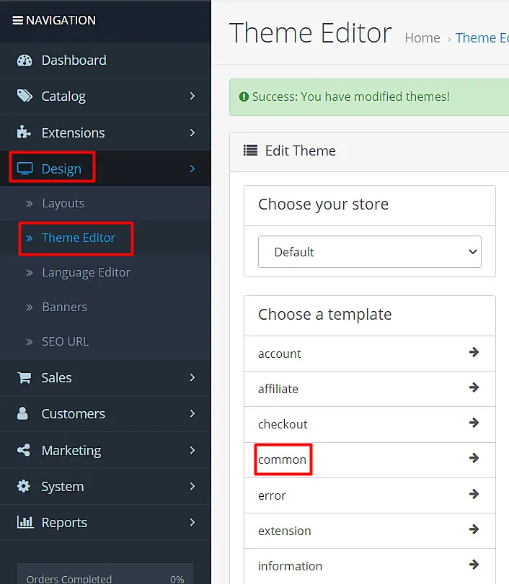
Task: Go to Language Editor submenu item
Action: pos(86,273)
